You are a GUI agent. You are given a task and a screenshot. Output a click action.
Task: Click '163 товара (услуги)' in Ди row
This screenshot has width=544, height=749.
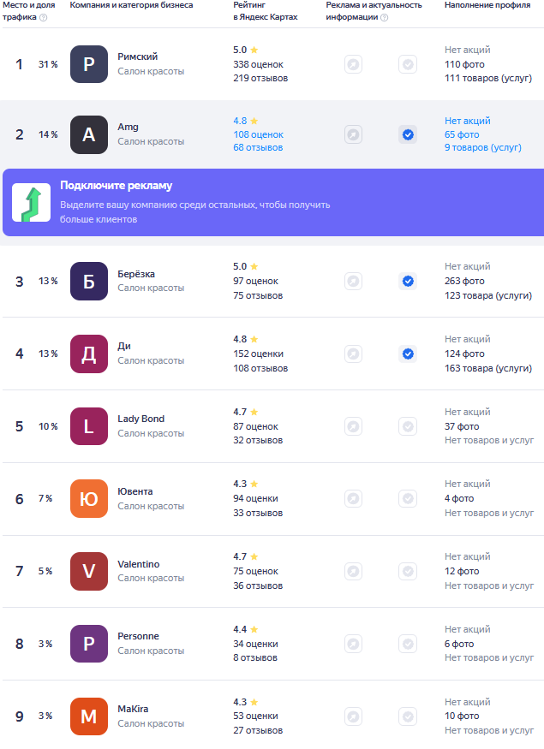pos(488,368)
